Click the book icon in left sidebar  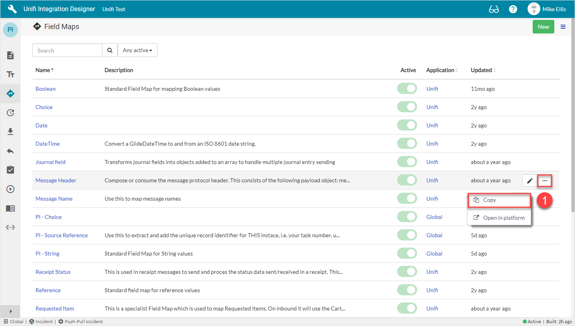pyautogui.click(x=10, y=208)
